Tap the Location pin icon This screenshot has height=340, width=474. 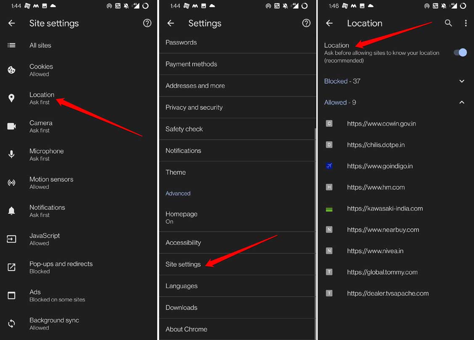[x=11, y=98]
